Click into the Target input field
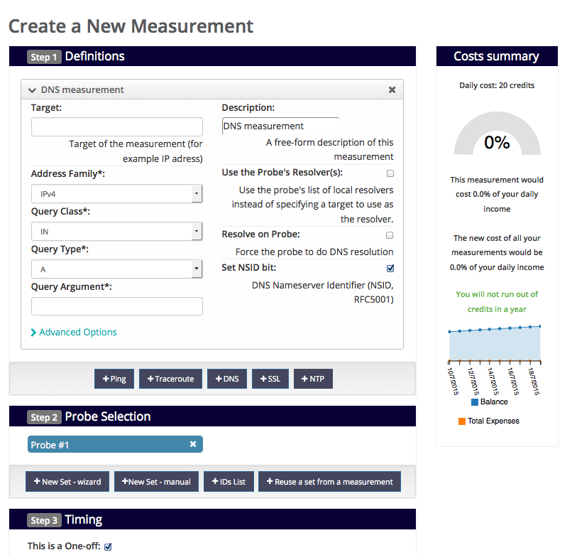 point(116,126)
